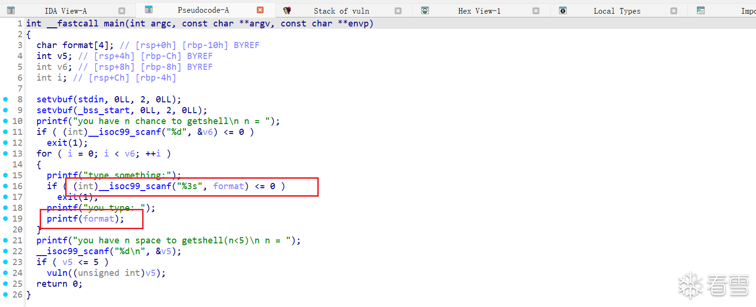The width and height of the screenshot is (756, 307).
Task: Toggle the breakpoint dot on line 12
Action: [x=6, y=142]
